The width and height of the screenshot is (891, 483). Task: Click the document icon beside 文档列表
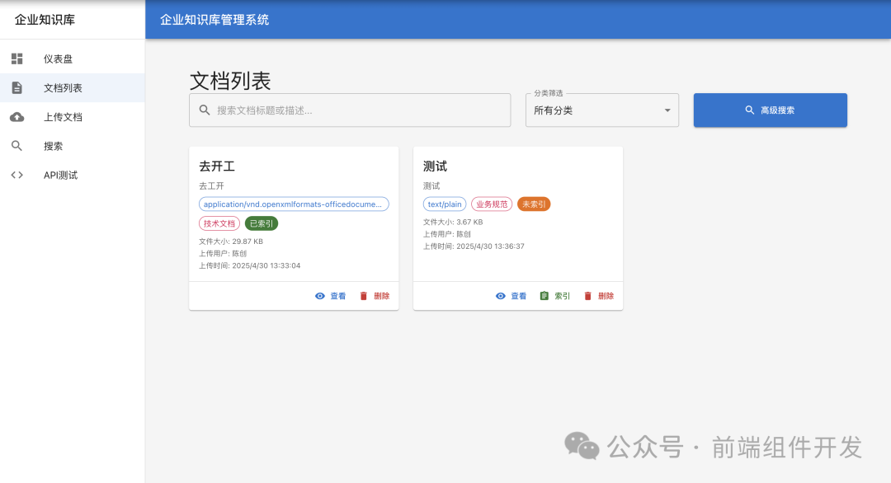17,87
